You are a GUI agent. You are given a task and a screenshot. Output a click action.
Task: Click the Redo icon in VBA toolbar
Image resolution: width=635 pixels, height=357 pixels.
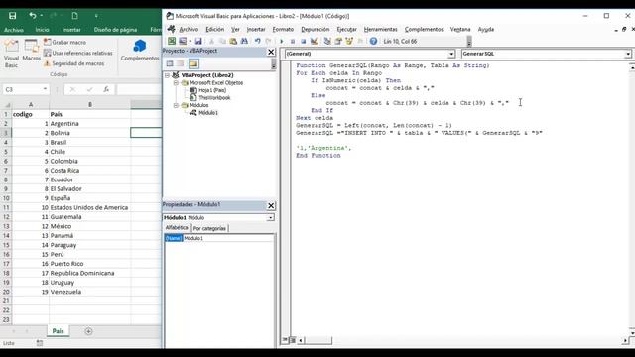268,41
